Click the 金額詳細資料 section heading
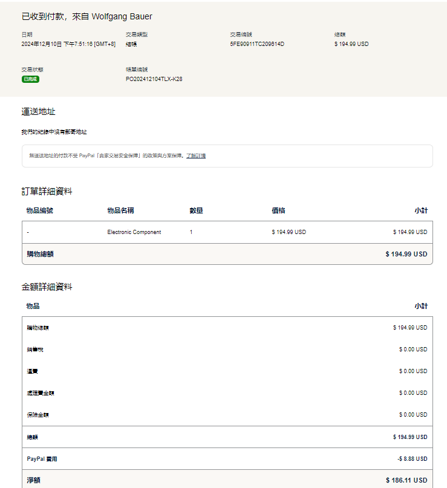447x488 pixels. [47, 287]
